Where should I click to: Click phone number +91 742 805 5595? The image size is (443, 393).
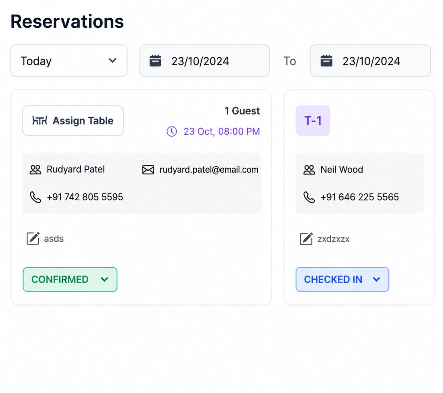pyautogui.click(x=85, y=197)
